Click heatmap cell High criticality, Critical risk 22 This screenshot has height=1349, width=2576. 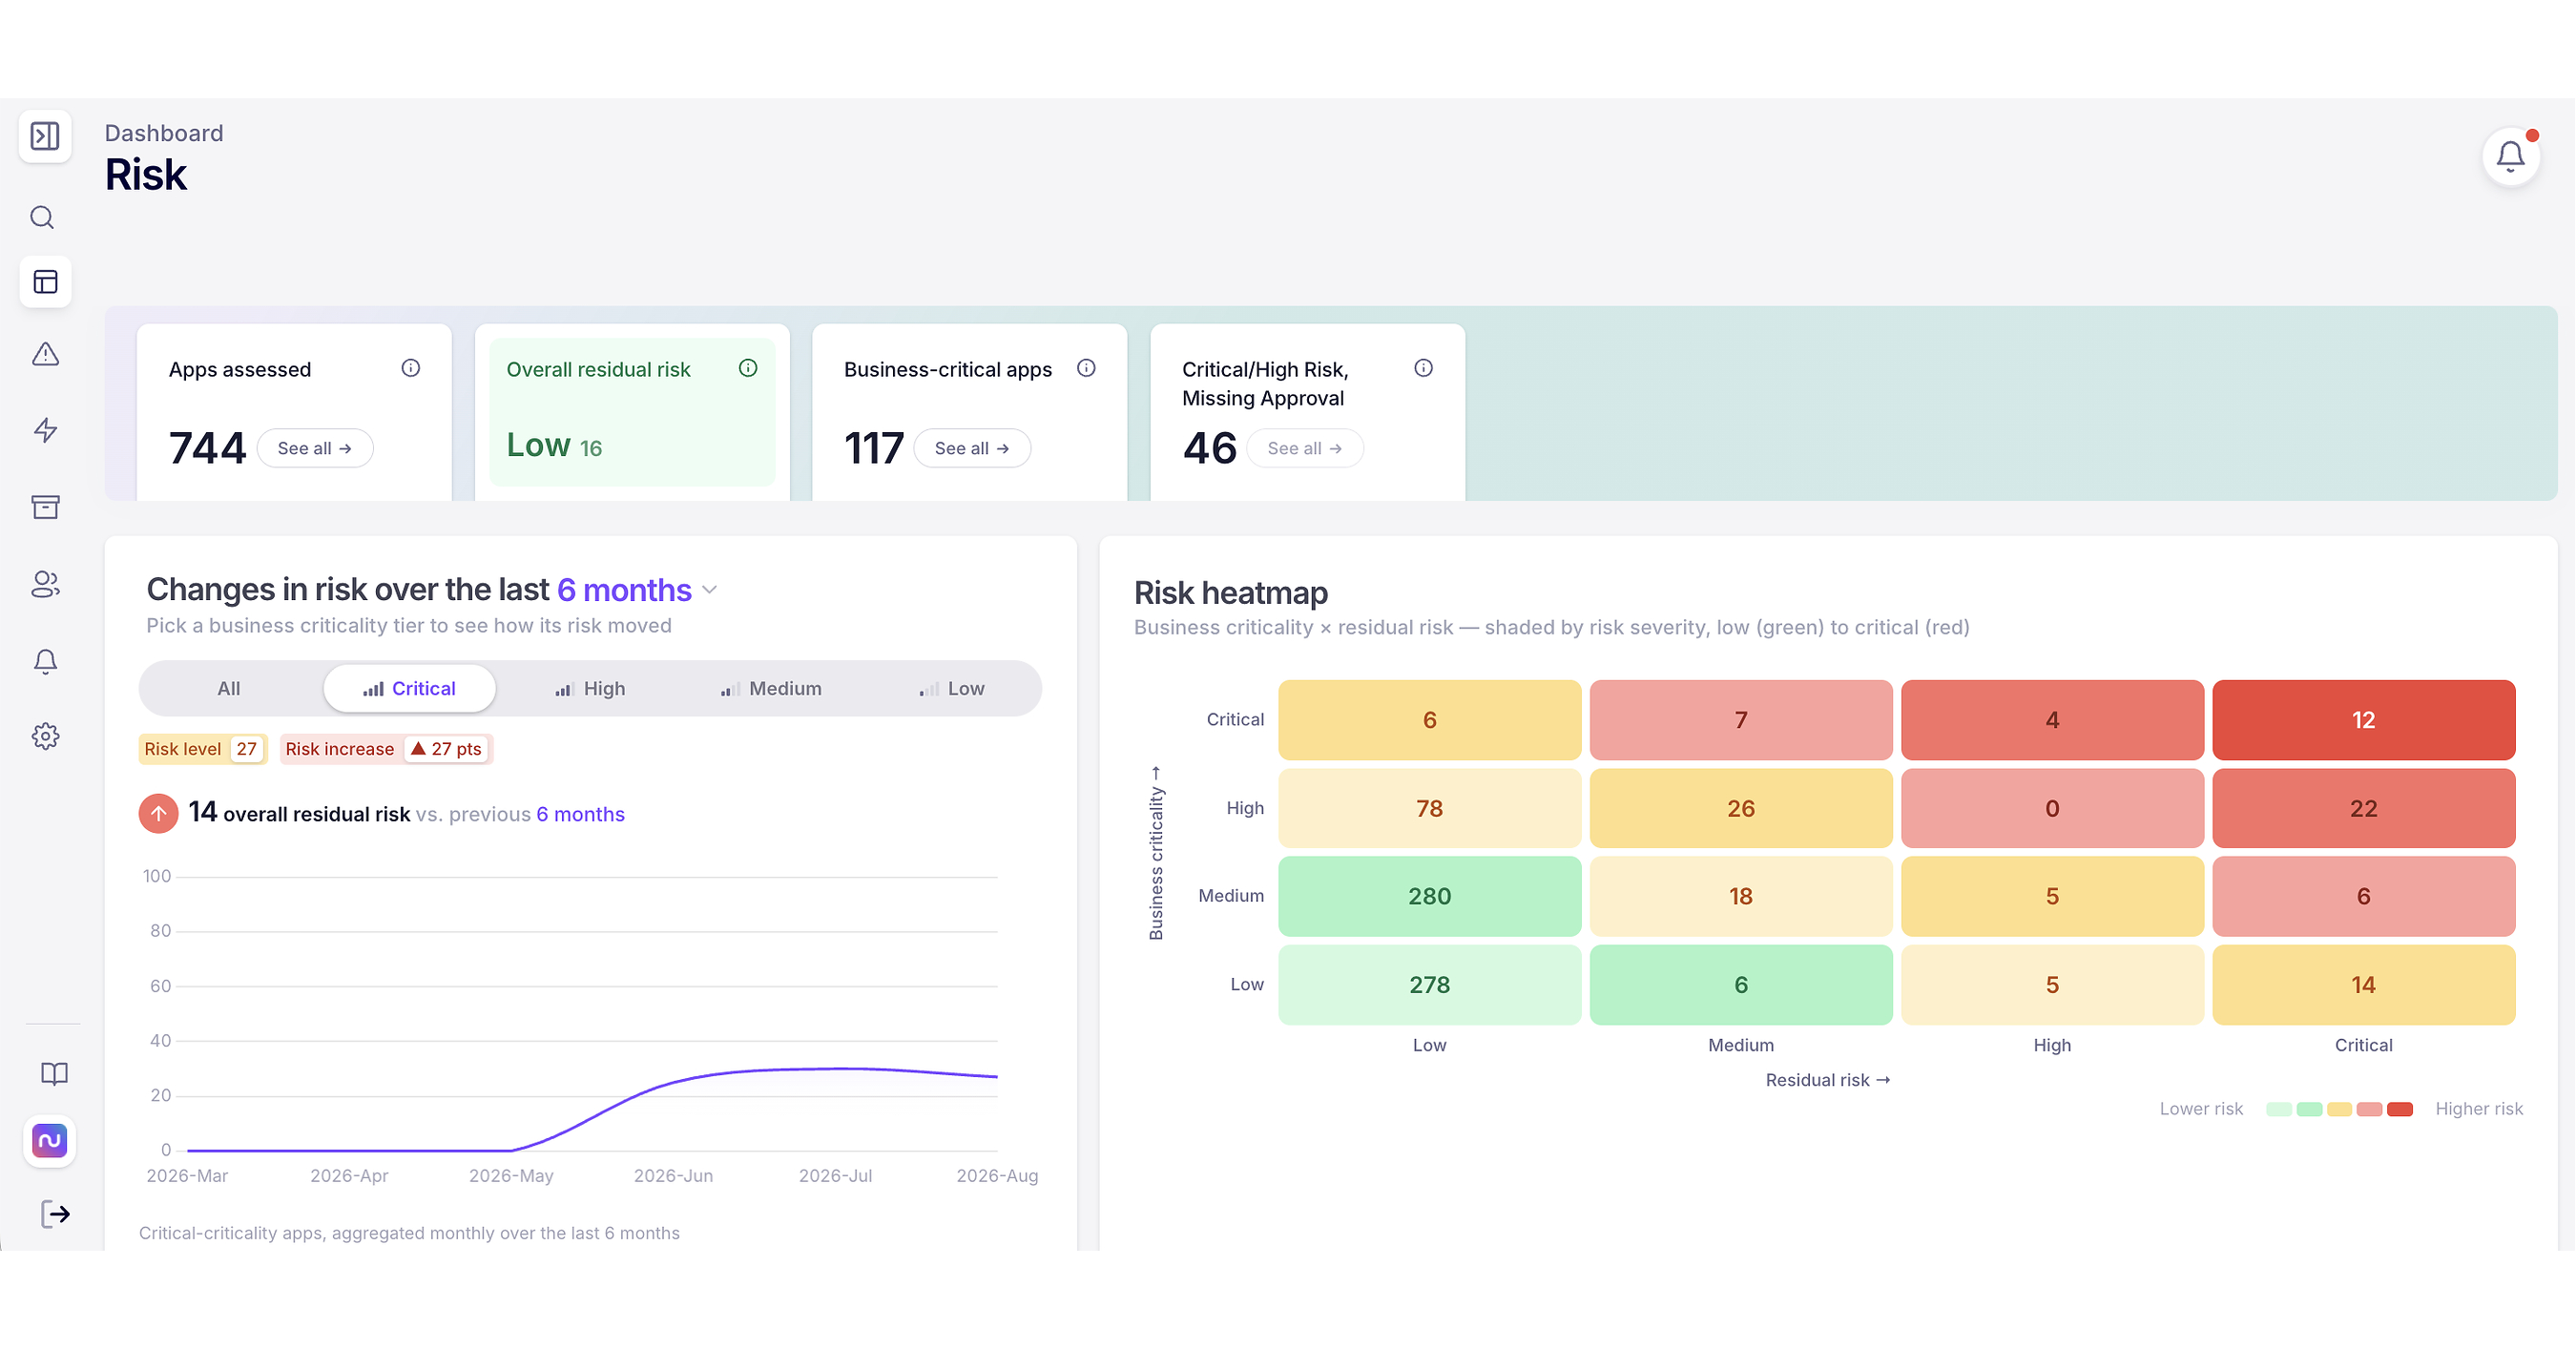[2364, 808]
